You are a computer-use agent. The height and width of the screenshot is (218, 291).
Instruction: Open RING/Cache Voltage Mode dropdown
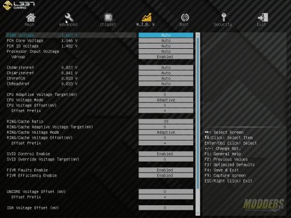click(166, 133)
